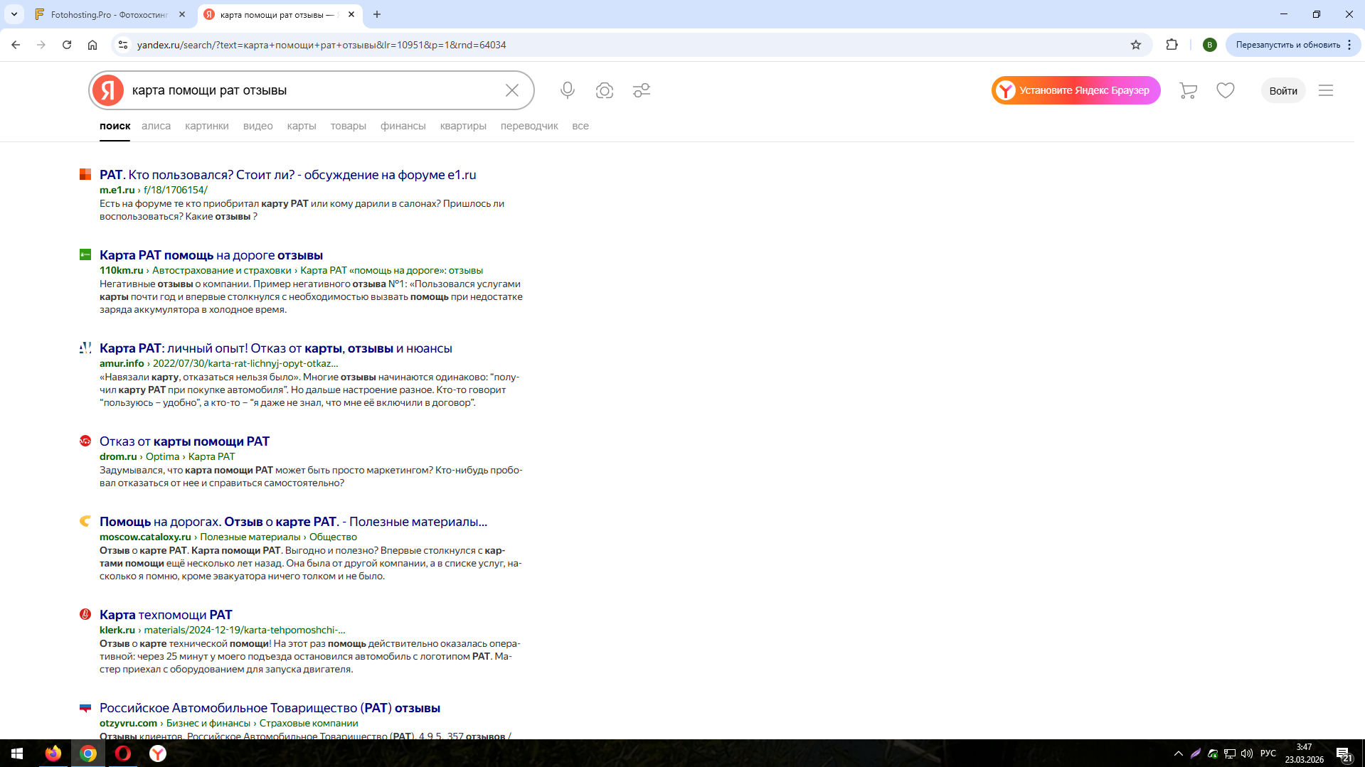The image size is (1365, 767).
Task: Switch to the квартиры tab
Action: click(463, 126)
